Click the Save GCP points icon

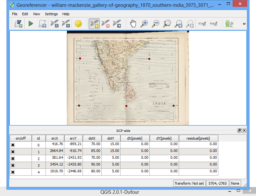click(x=66, y=24)
